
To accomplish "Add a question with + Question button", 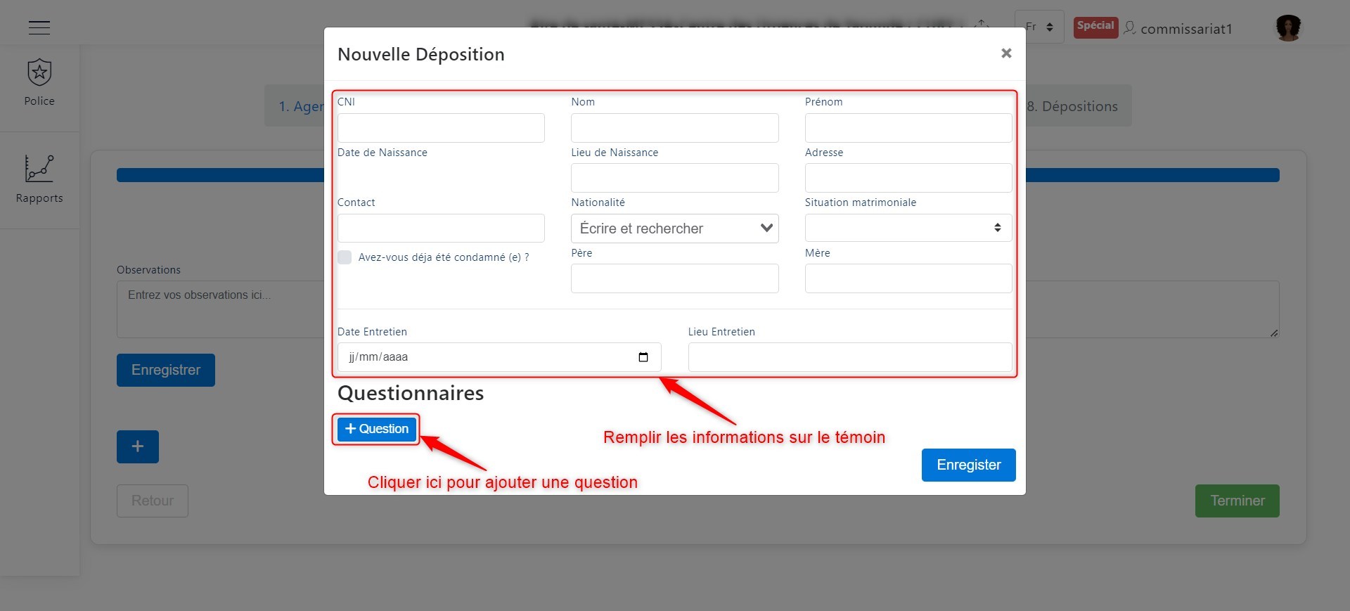I will coord(377,429).
